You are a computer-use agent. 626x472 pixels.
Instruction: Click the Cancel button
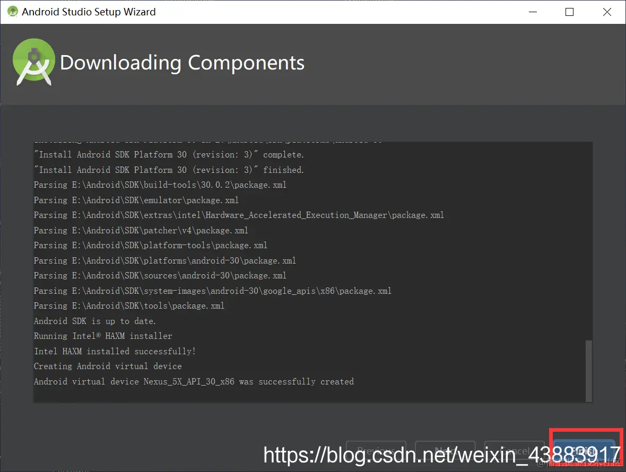click(515, 451)
